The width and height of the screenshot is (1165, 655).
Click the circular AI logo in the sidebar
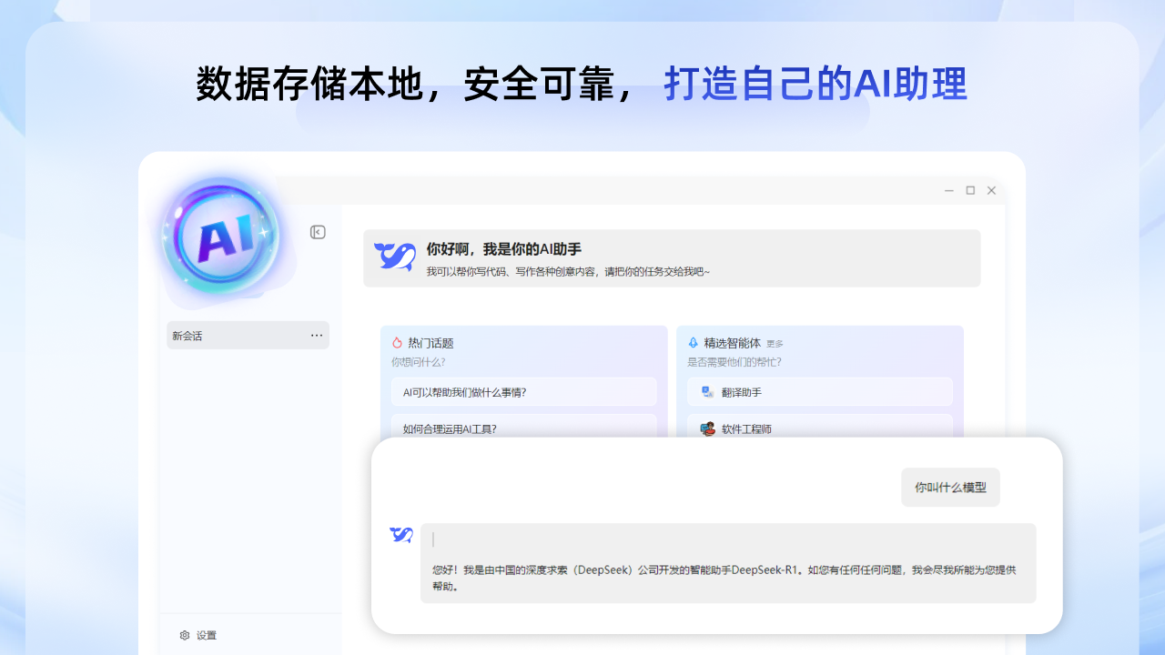coord(222,238)
